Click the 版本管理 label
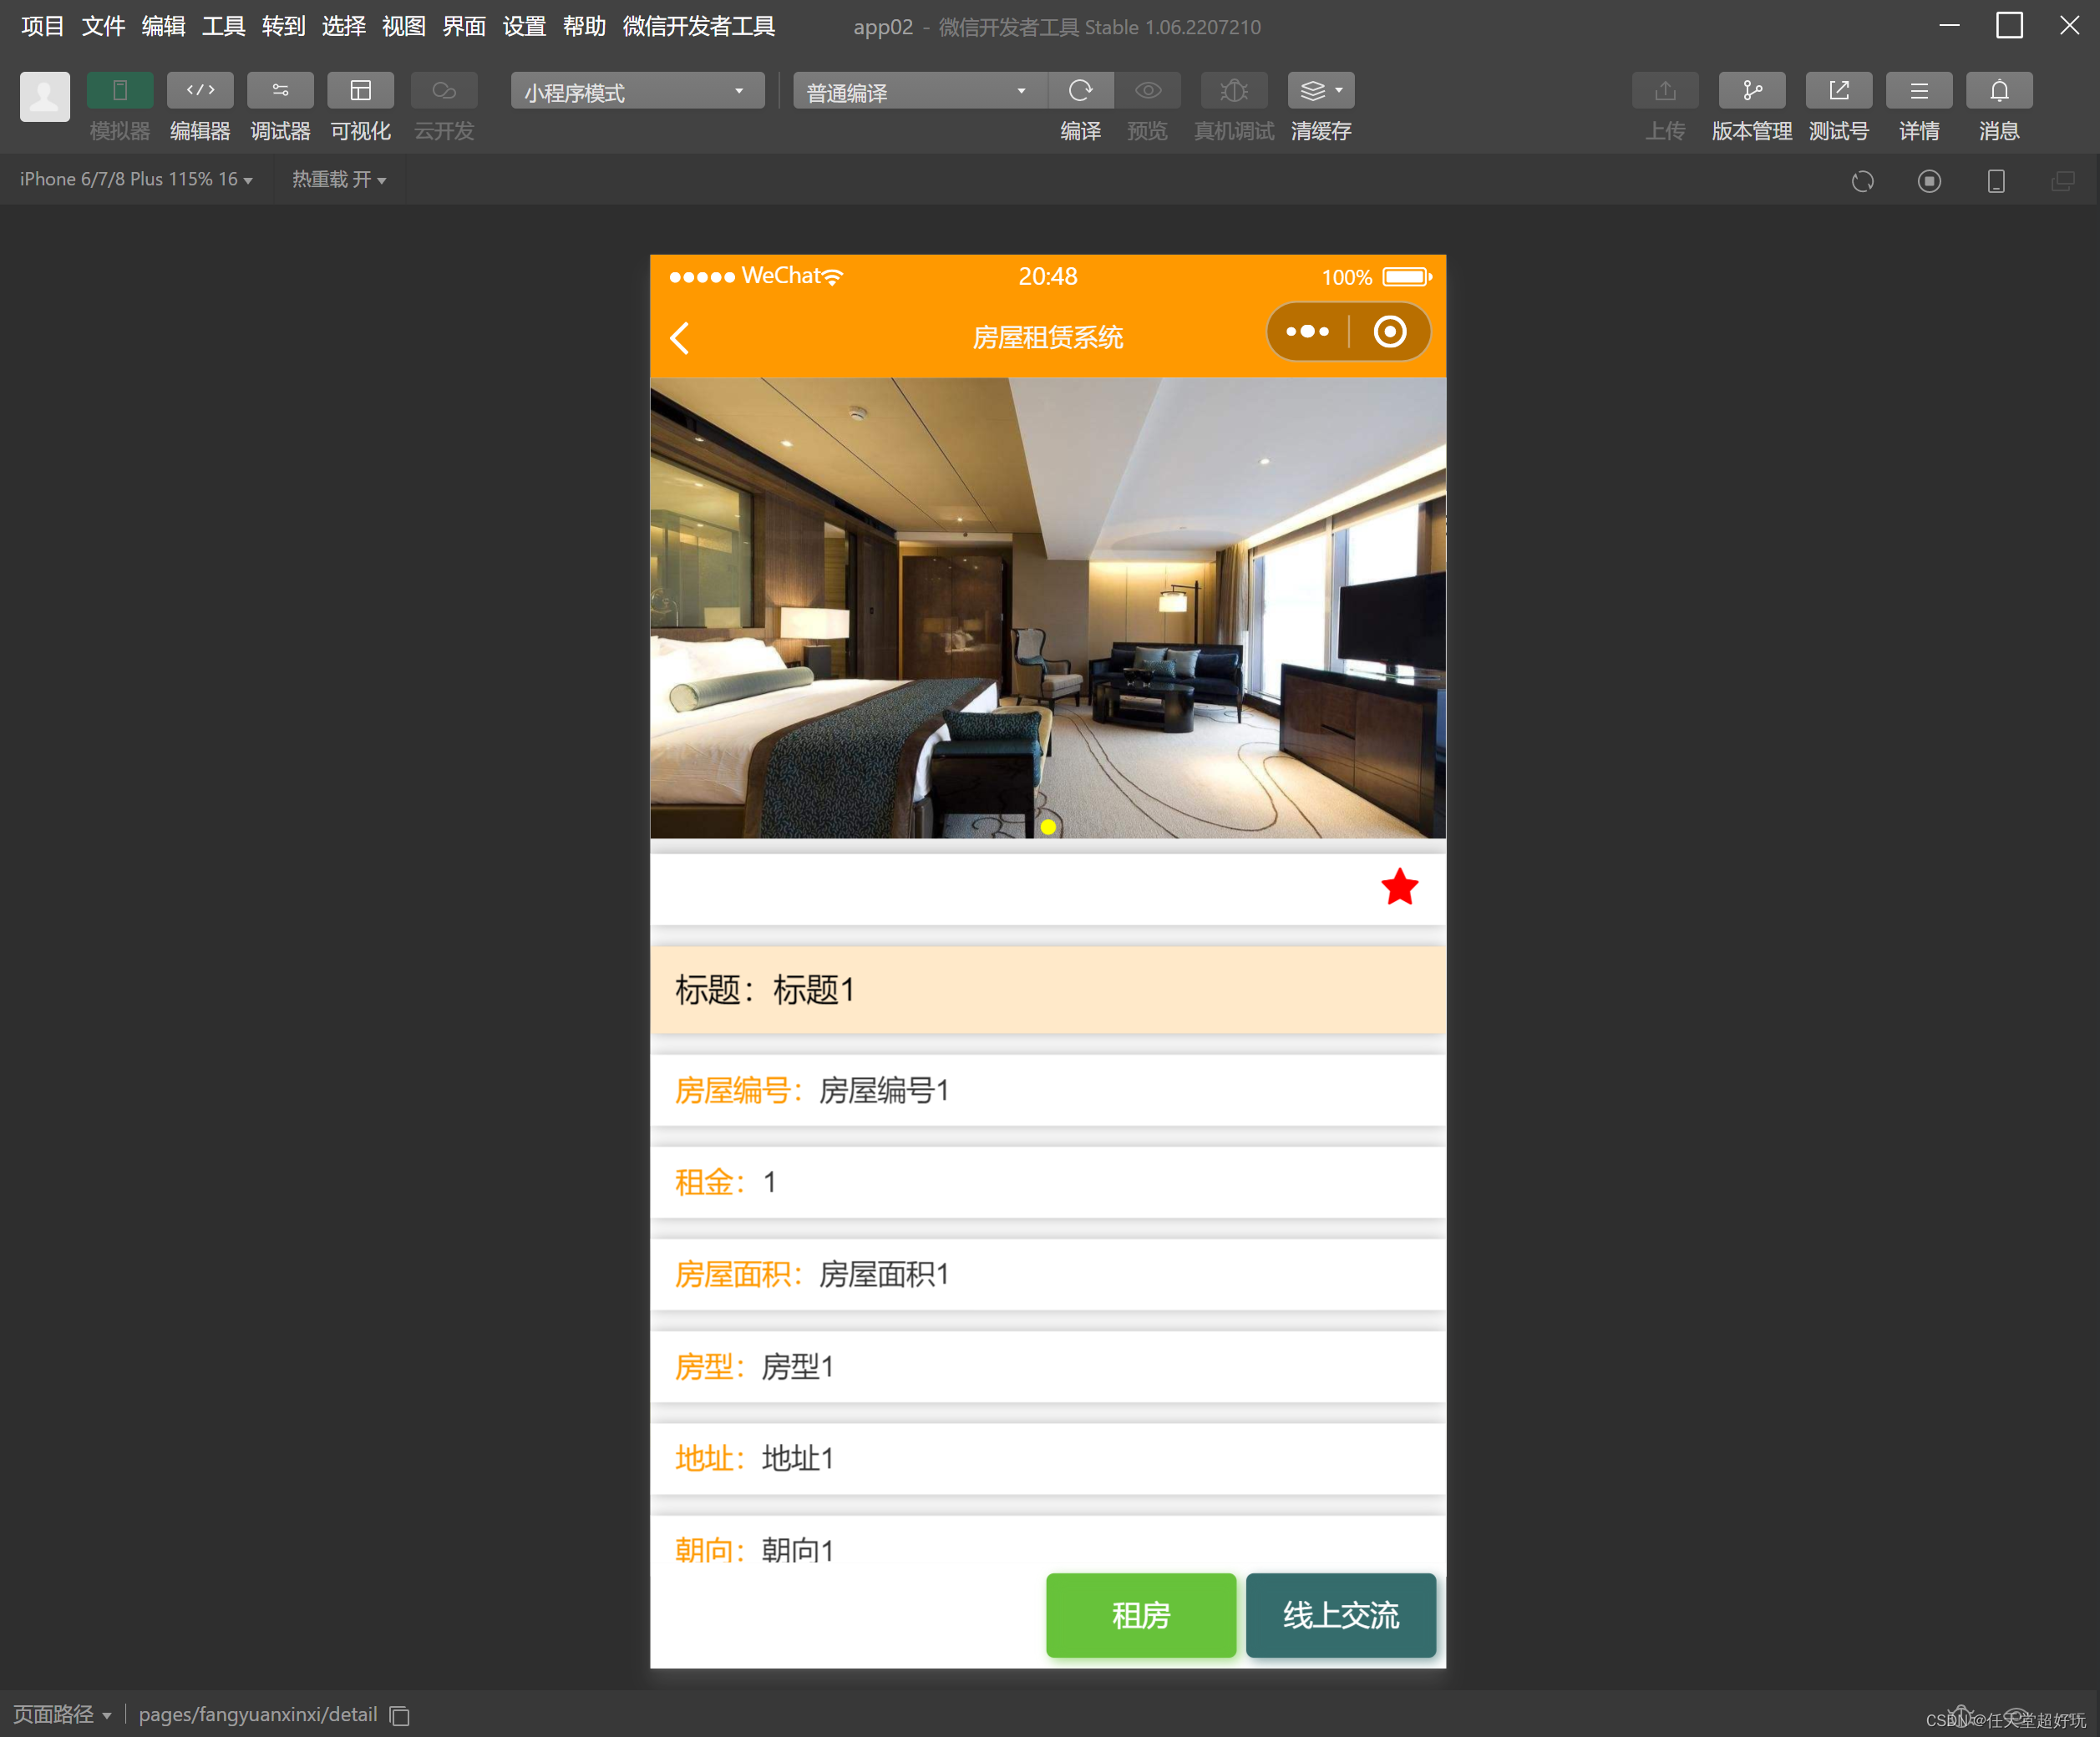This screenshot has width=2100, height=1737. tap(1752, 131)
